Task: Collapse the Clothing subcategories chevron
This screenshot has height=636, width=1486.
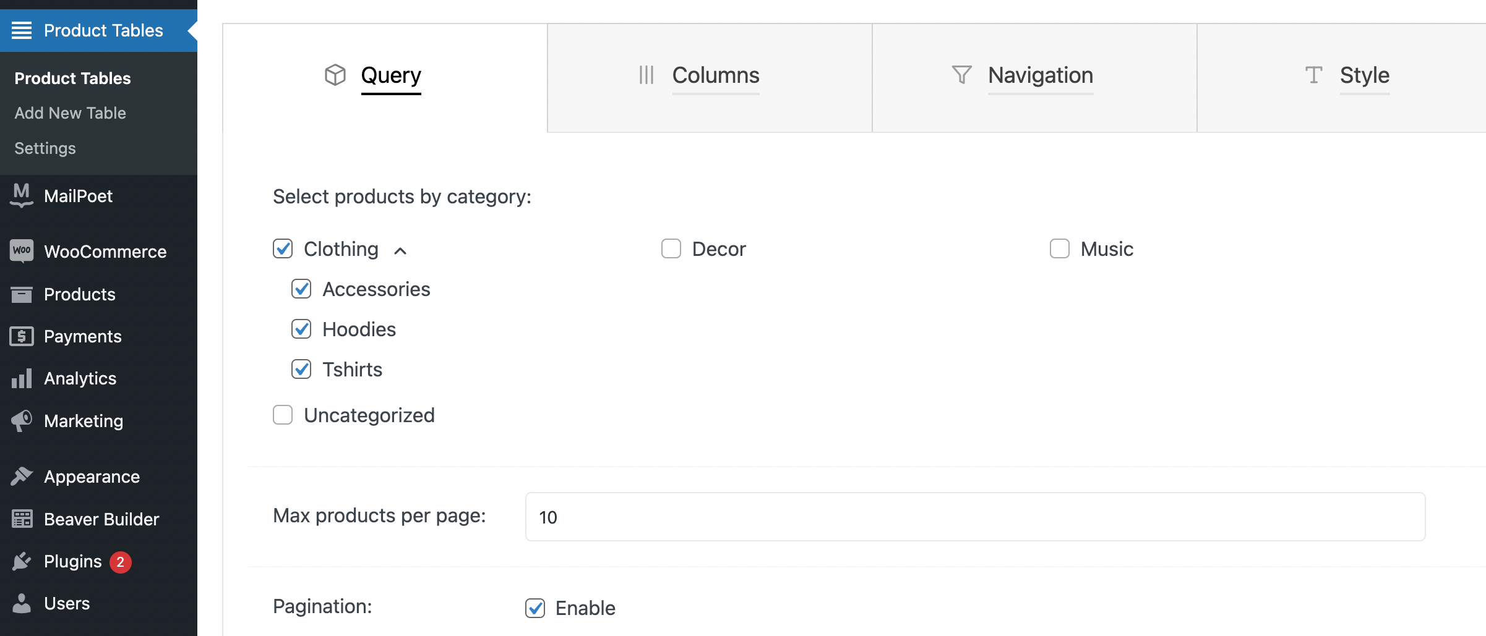Action: (400, 250)
